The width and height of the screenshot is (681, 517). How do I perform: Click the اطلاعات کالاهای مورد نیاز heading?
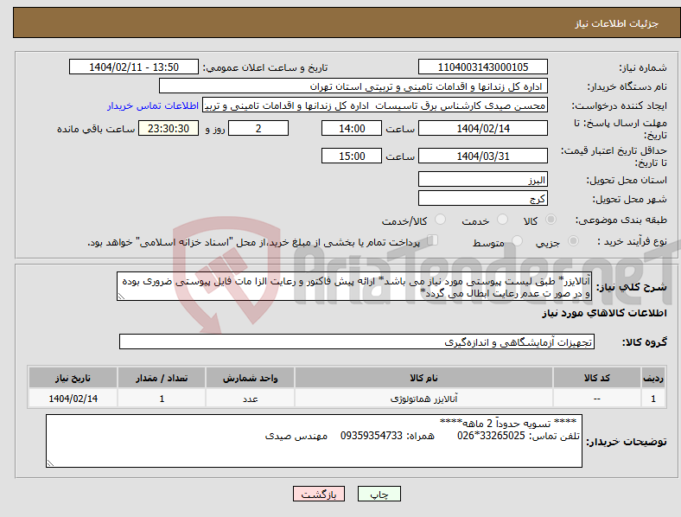coord(604,313)
